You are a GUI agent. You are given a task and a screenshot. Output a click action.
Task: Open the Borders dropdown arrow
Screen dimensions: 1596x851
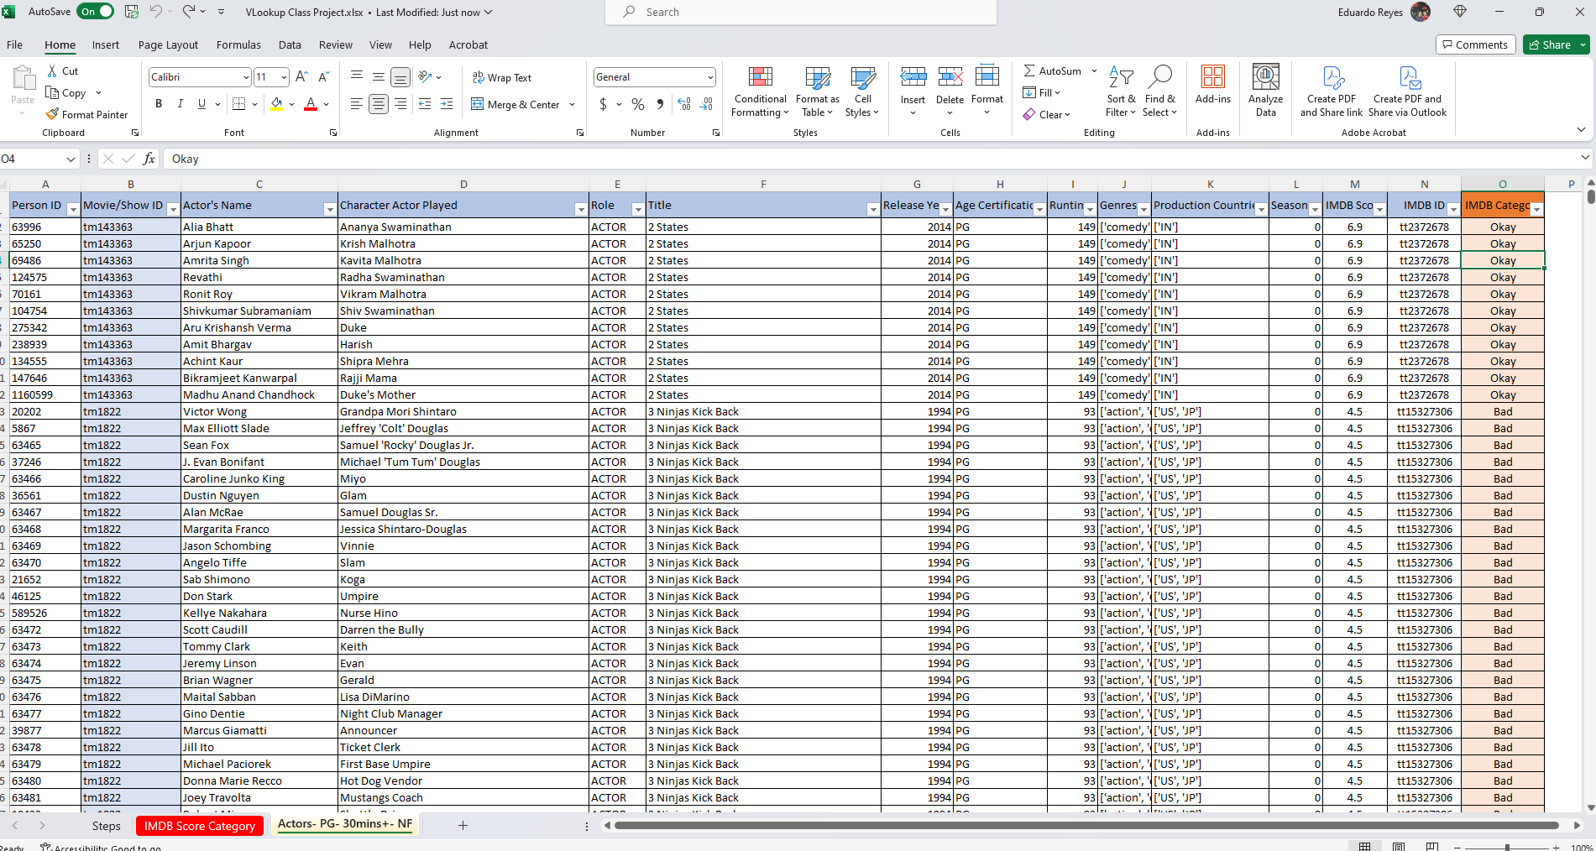255,104
